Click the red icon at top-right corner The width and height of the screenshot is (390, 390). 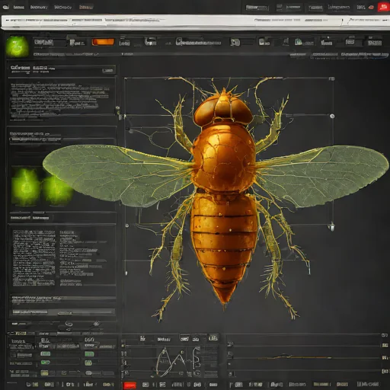(383, 7)
